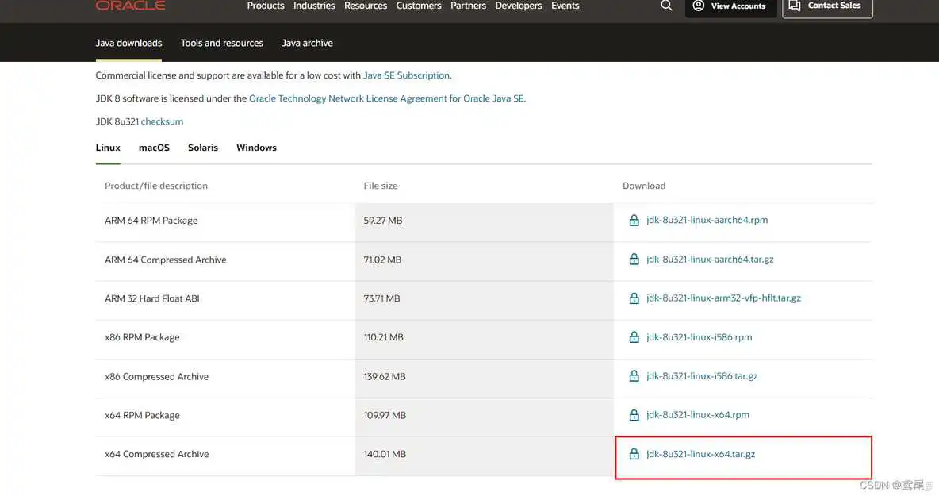
Task: Click lock icon beside jdk-8u321-linux-aarch64.rpm
Action: 634,221
